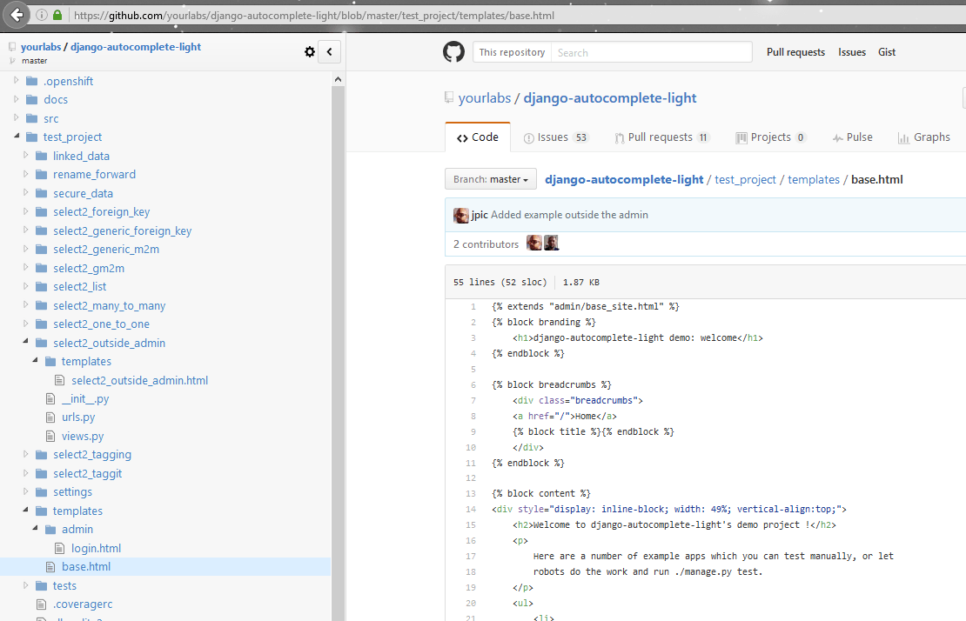Screen dimensions: 966x621
Task: Click the Gist link in the header
Action: (x=886, y=51)
